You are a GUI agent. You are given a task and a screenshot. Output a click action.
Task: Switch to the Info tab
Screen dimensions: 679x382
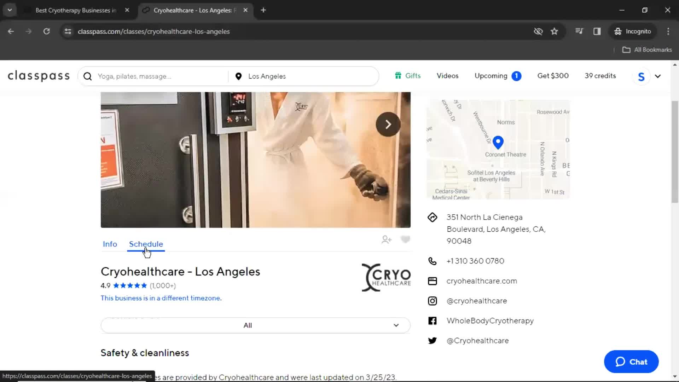[110, 244]
